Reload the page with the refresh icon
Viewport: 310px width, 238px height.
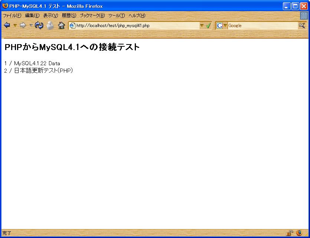[39, 25]
